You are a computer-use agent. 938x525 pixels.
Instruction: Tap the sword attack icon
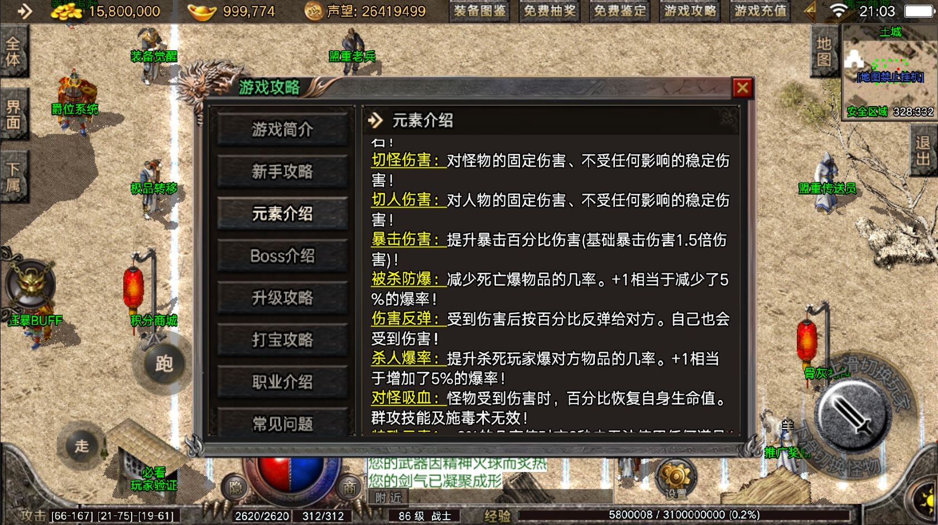pyautogui.click(x=852, y=415)
